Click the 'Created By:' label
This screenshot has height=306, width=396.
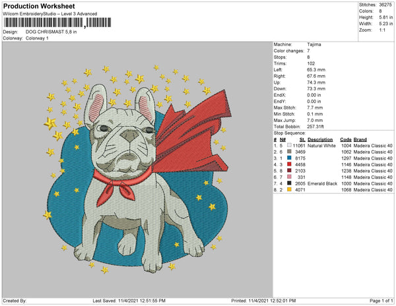click(x=15, y=301)
